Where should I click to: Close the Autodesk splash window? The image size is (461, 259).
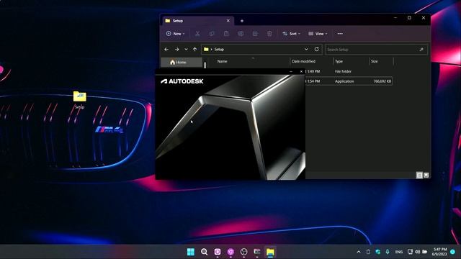click(x=301, y=71)
